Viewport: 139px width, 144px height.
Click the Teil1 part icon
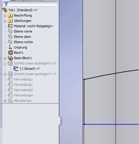point(5,10)
